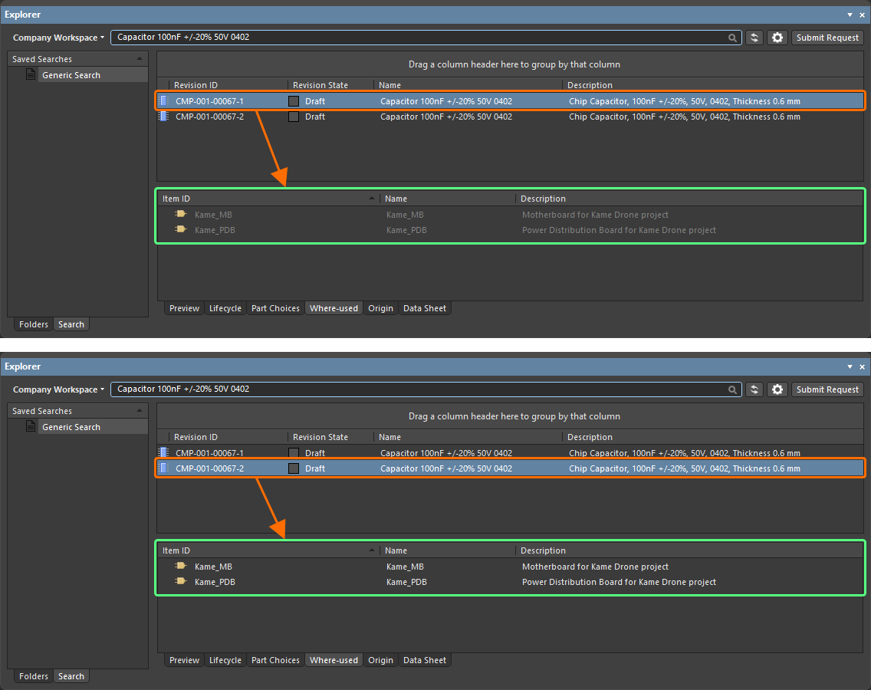Switch to Folders tab in upper panel
Viewport: 871px width, 690px height.
tap(34, 324)
